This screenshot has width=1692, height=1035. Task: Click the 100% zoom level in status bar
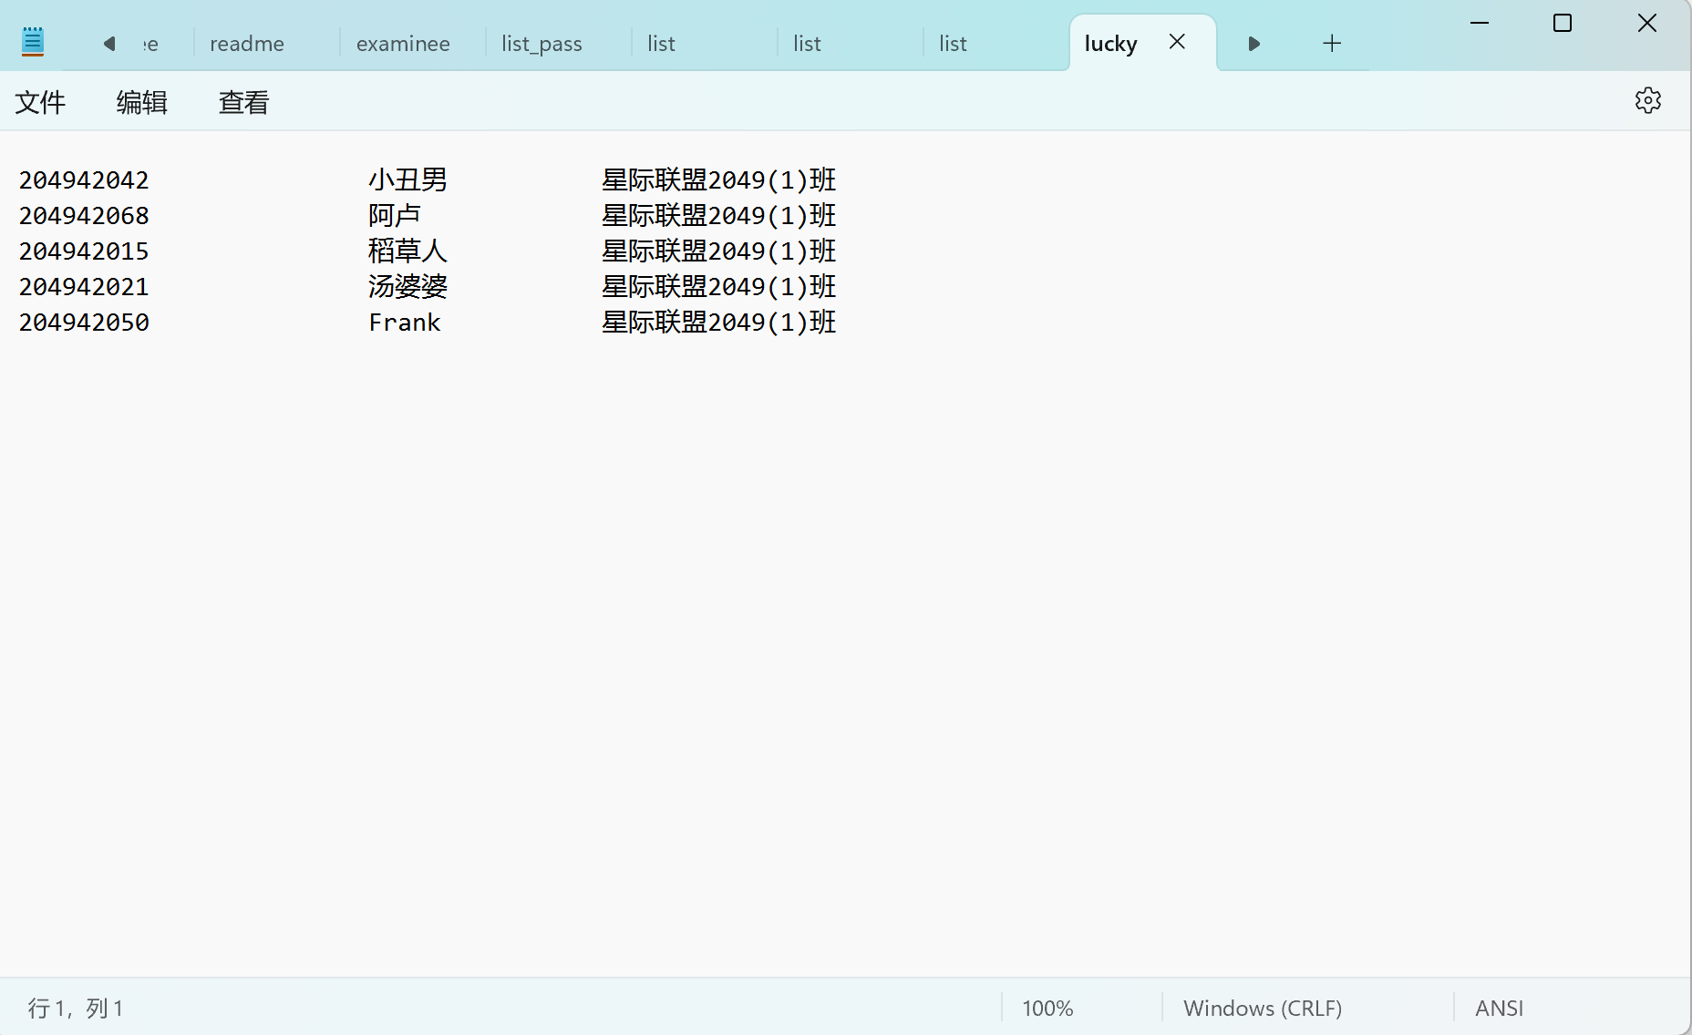pyautogui.click(x=1047, y=1009)
